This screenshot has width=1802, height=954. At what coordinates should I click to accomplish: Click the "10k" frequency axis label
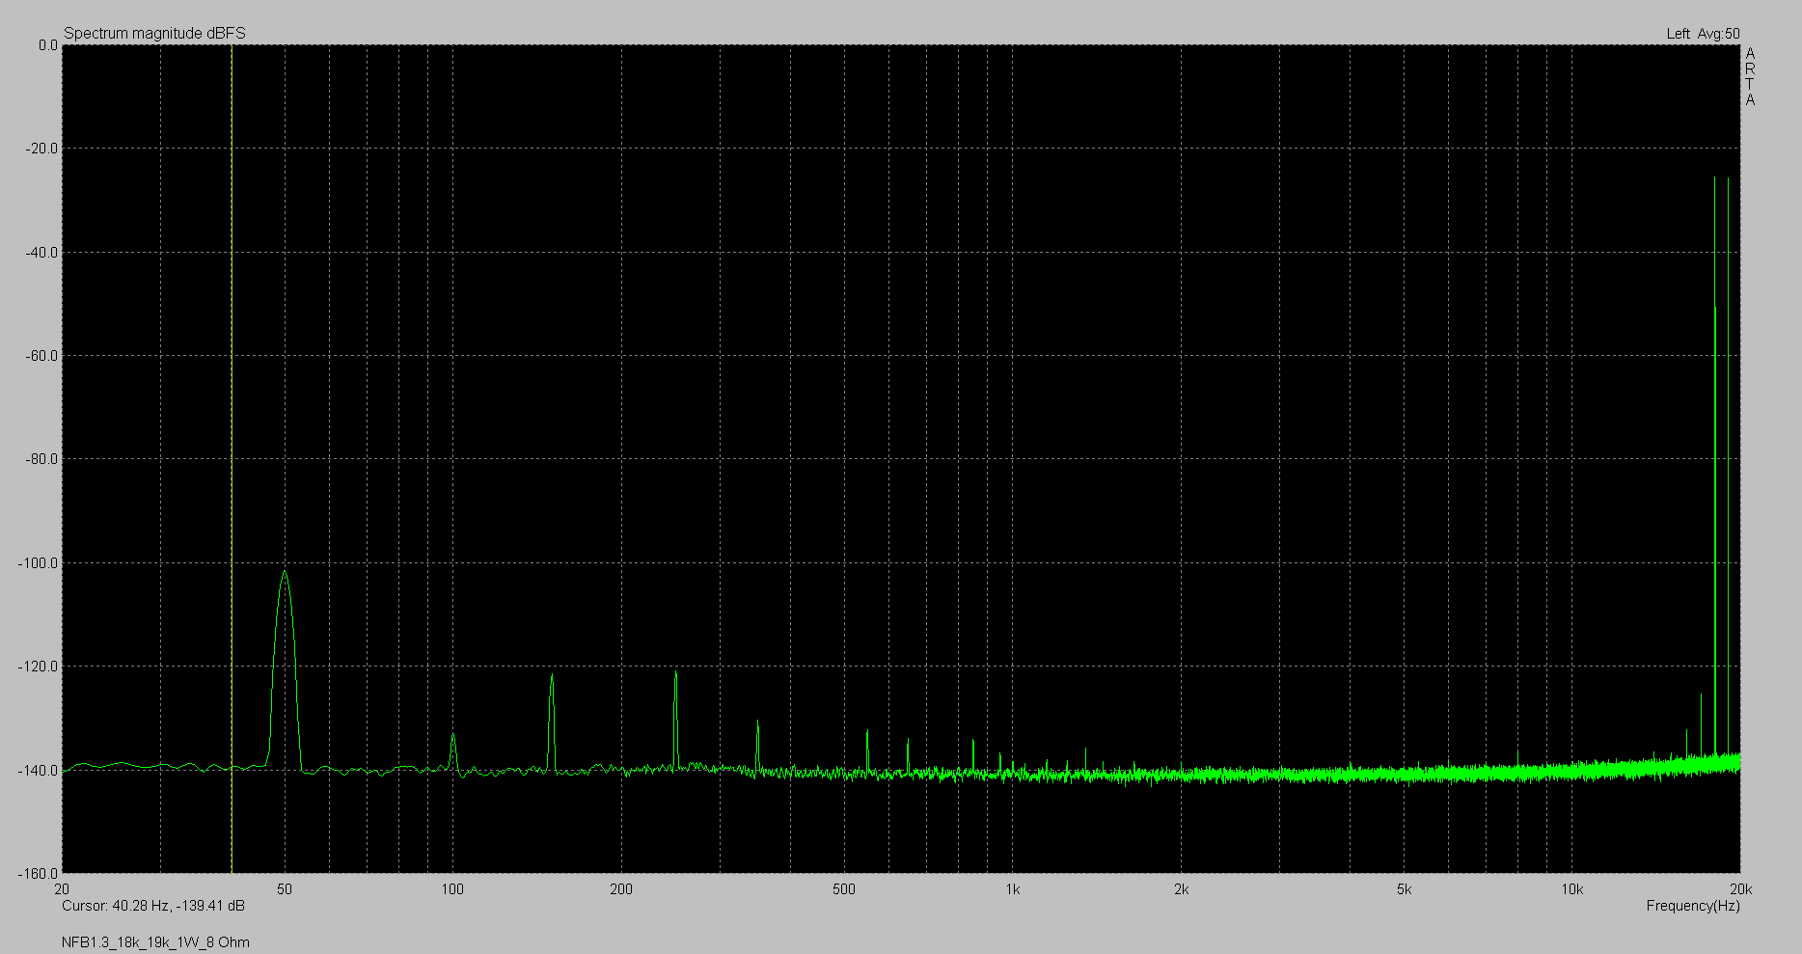1572,889
